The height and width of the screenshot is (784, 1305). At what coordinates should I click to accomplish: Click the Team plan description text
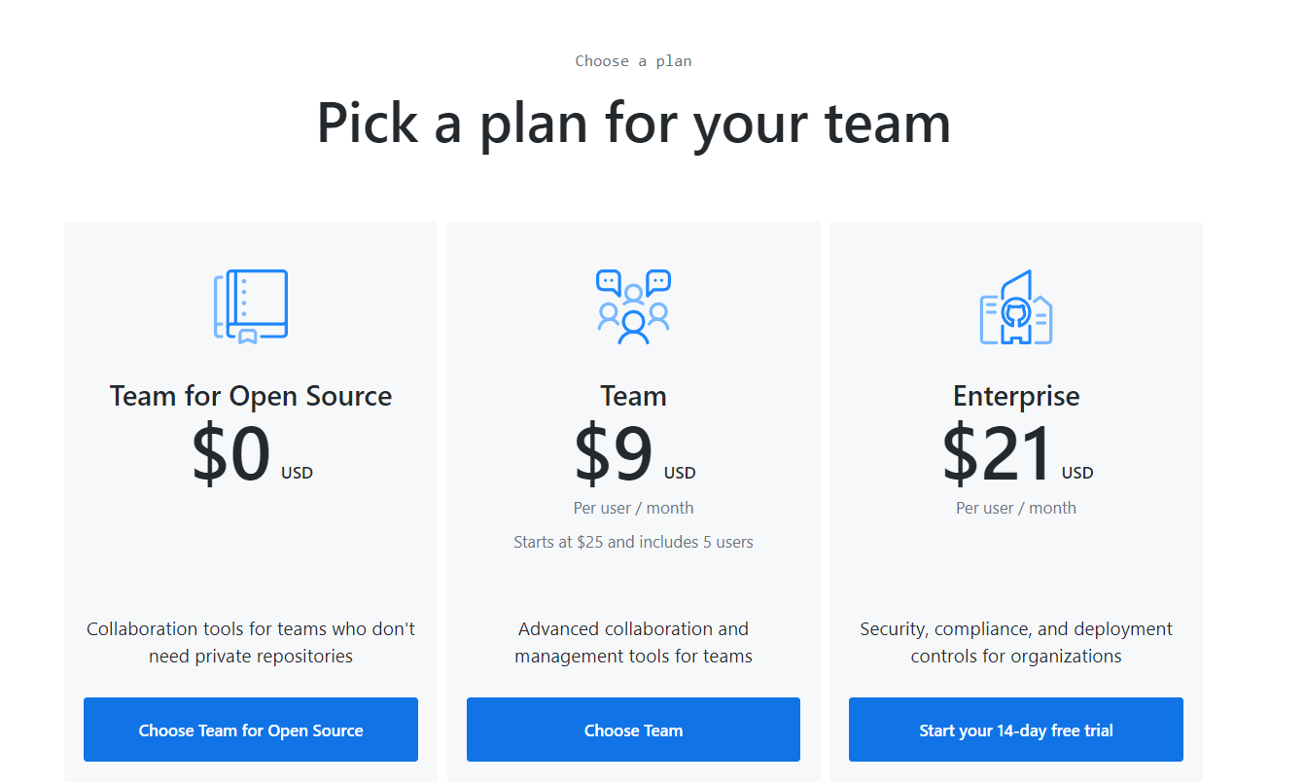(x=633, y=642)
